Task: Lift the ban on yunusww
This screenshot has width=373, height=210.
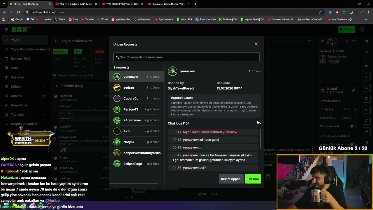Action: tap(253, 179)
